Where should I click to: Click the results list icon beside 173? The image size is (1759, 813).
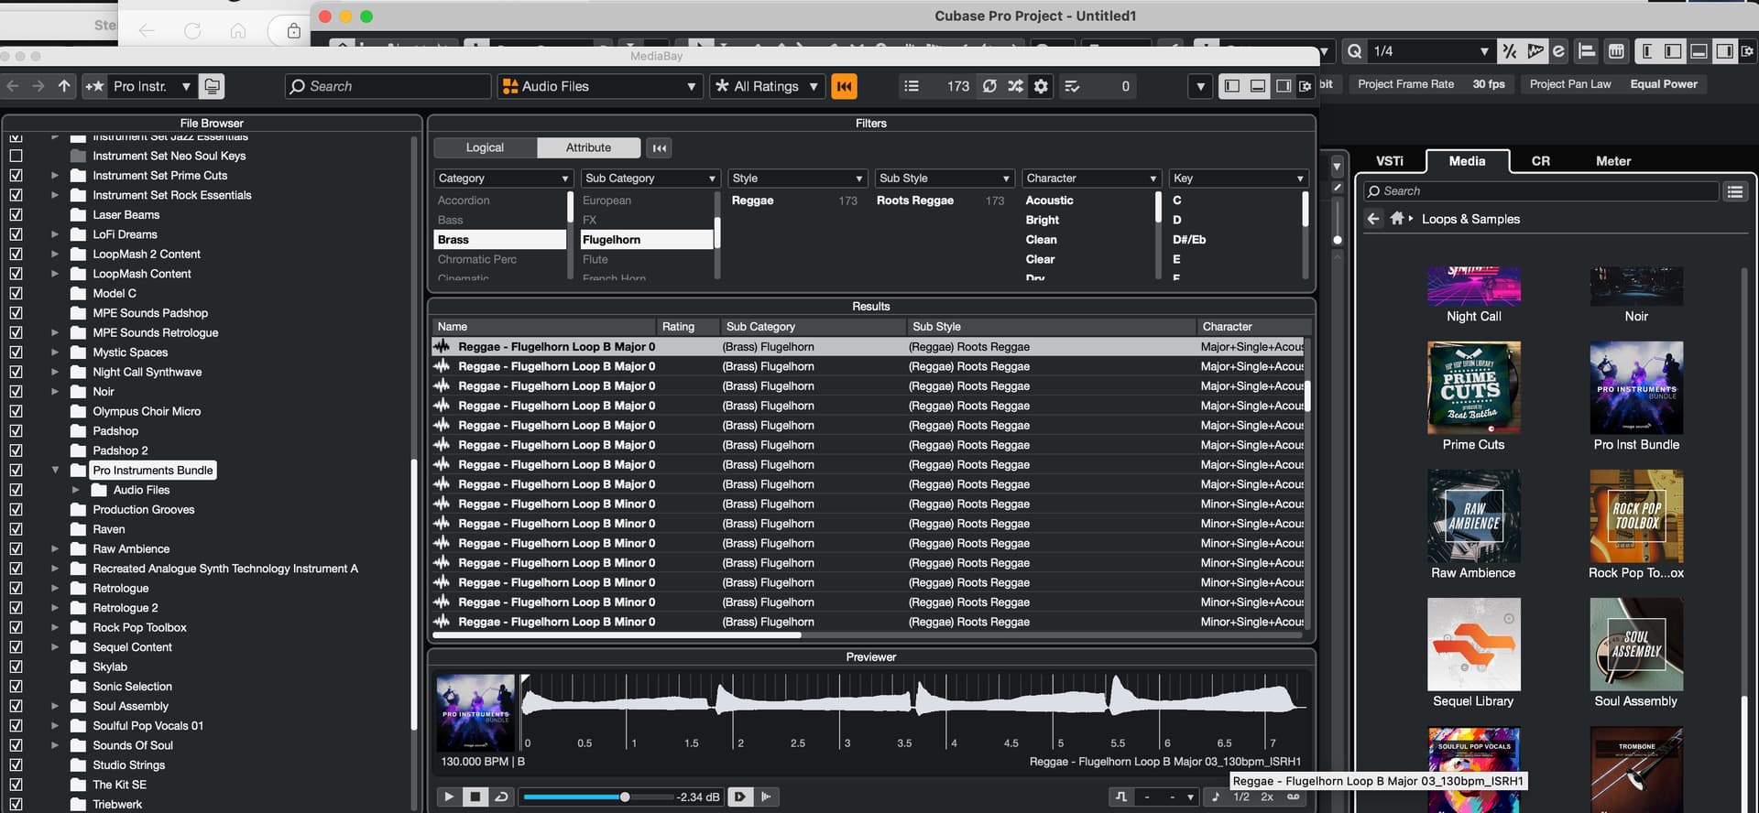911,86
